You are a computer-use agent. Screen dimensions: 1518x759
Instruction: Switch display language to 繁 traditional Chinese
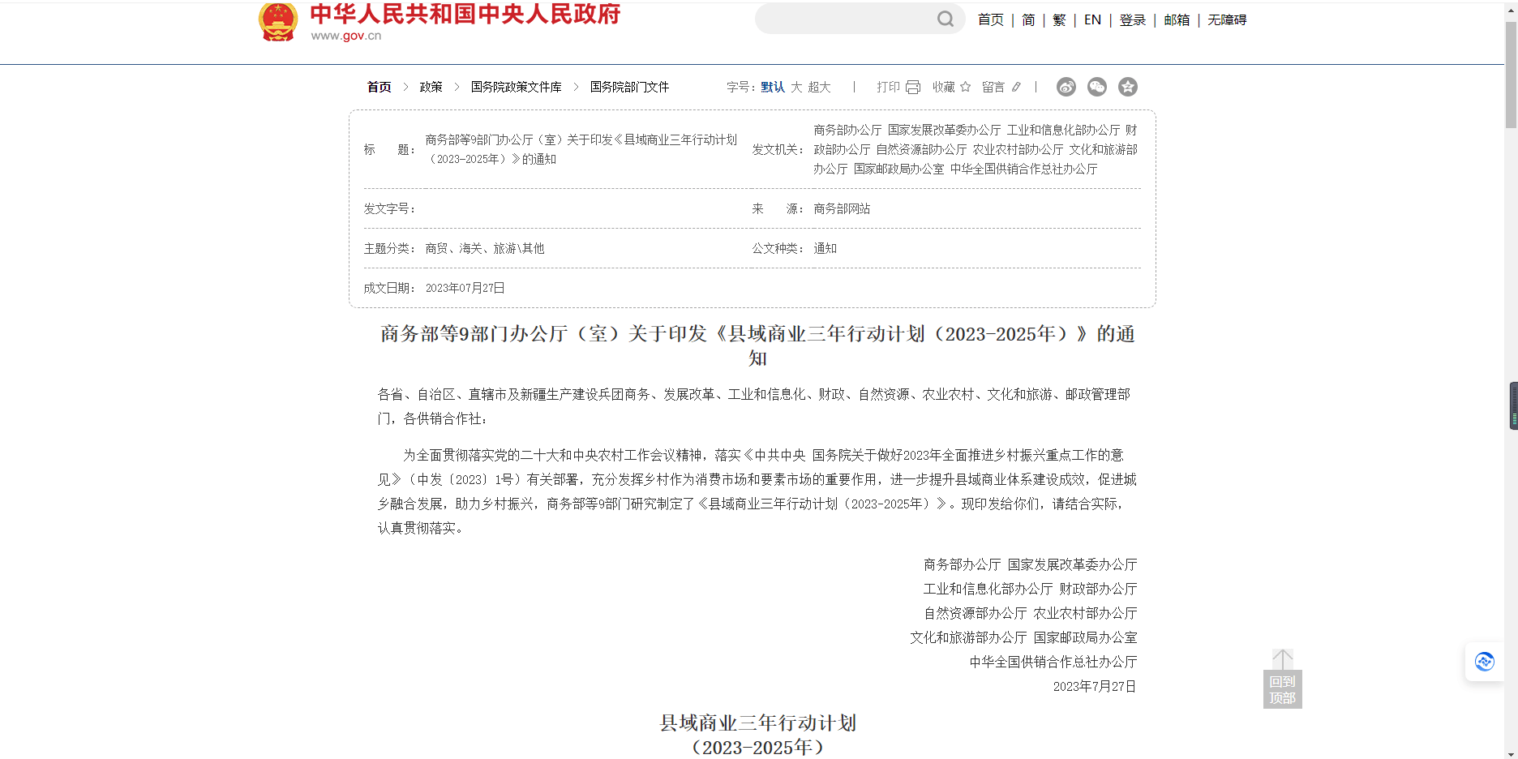point(1058,19)
